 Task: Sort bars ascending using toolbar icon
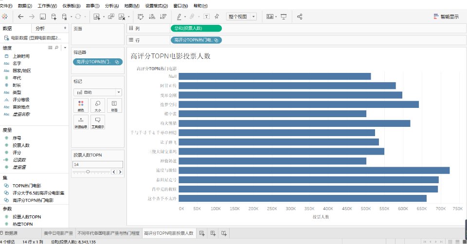(151, 17)
